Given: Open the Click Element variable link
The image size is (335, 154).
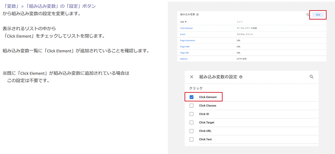Looking at the screenshot, I should click(x=186, y=28).
